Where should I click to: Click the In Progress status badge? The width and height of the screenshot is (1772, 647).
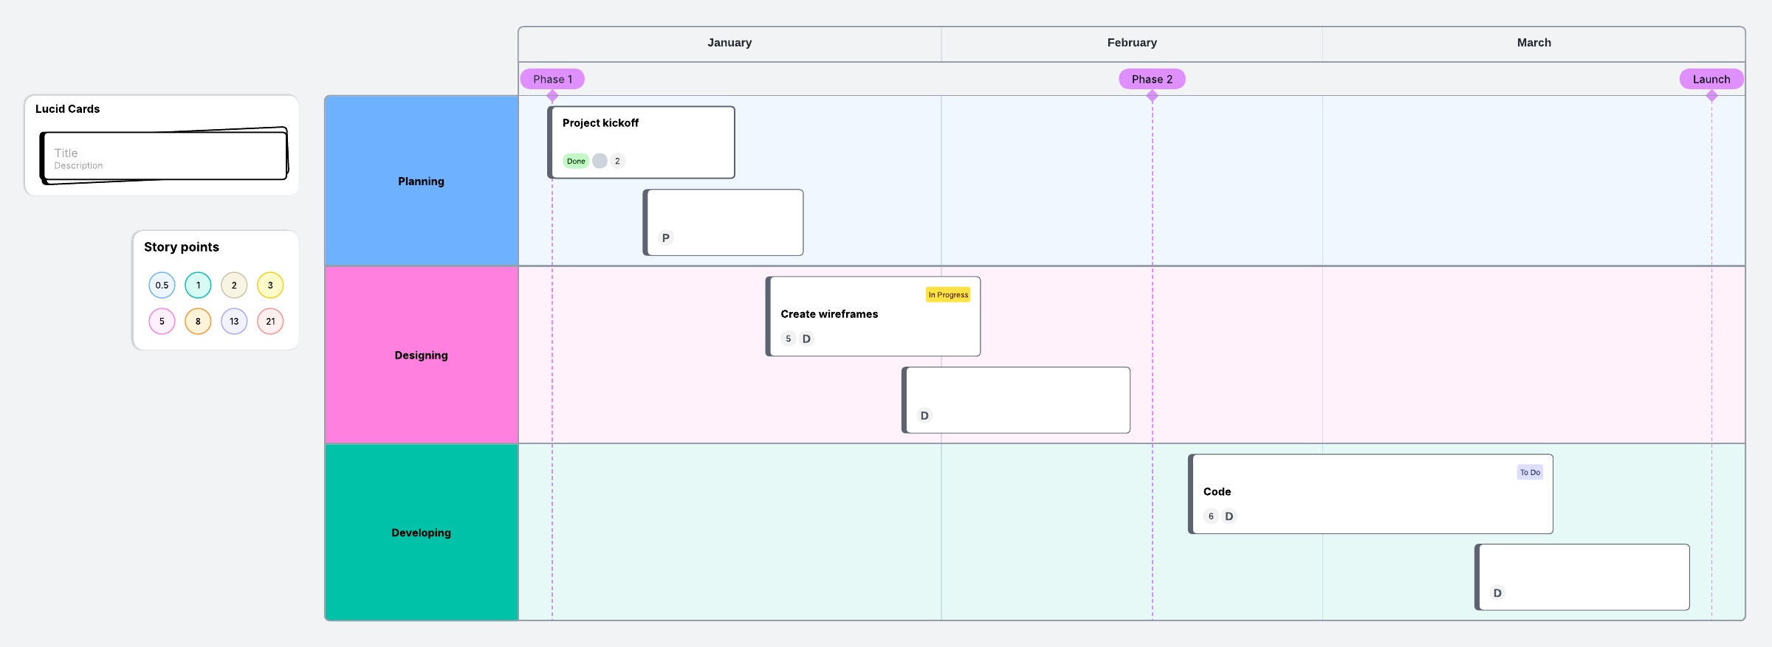tap(948, 294)
